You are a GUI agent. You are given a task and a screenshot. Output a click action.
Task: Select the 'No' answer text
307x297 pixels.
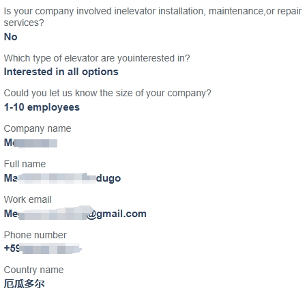point(11,37)
